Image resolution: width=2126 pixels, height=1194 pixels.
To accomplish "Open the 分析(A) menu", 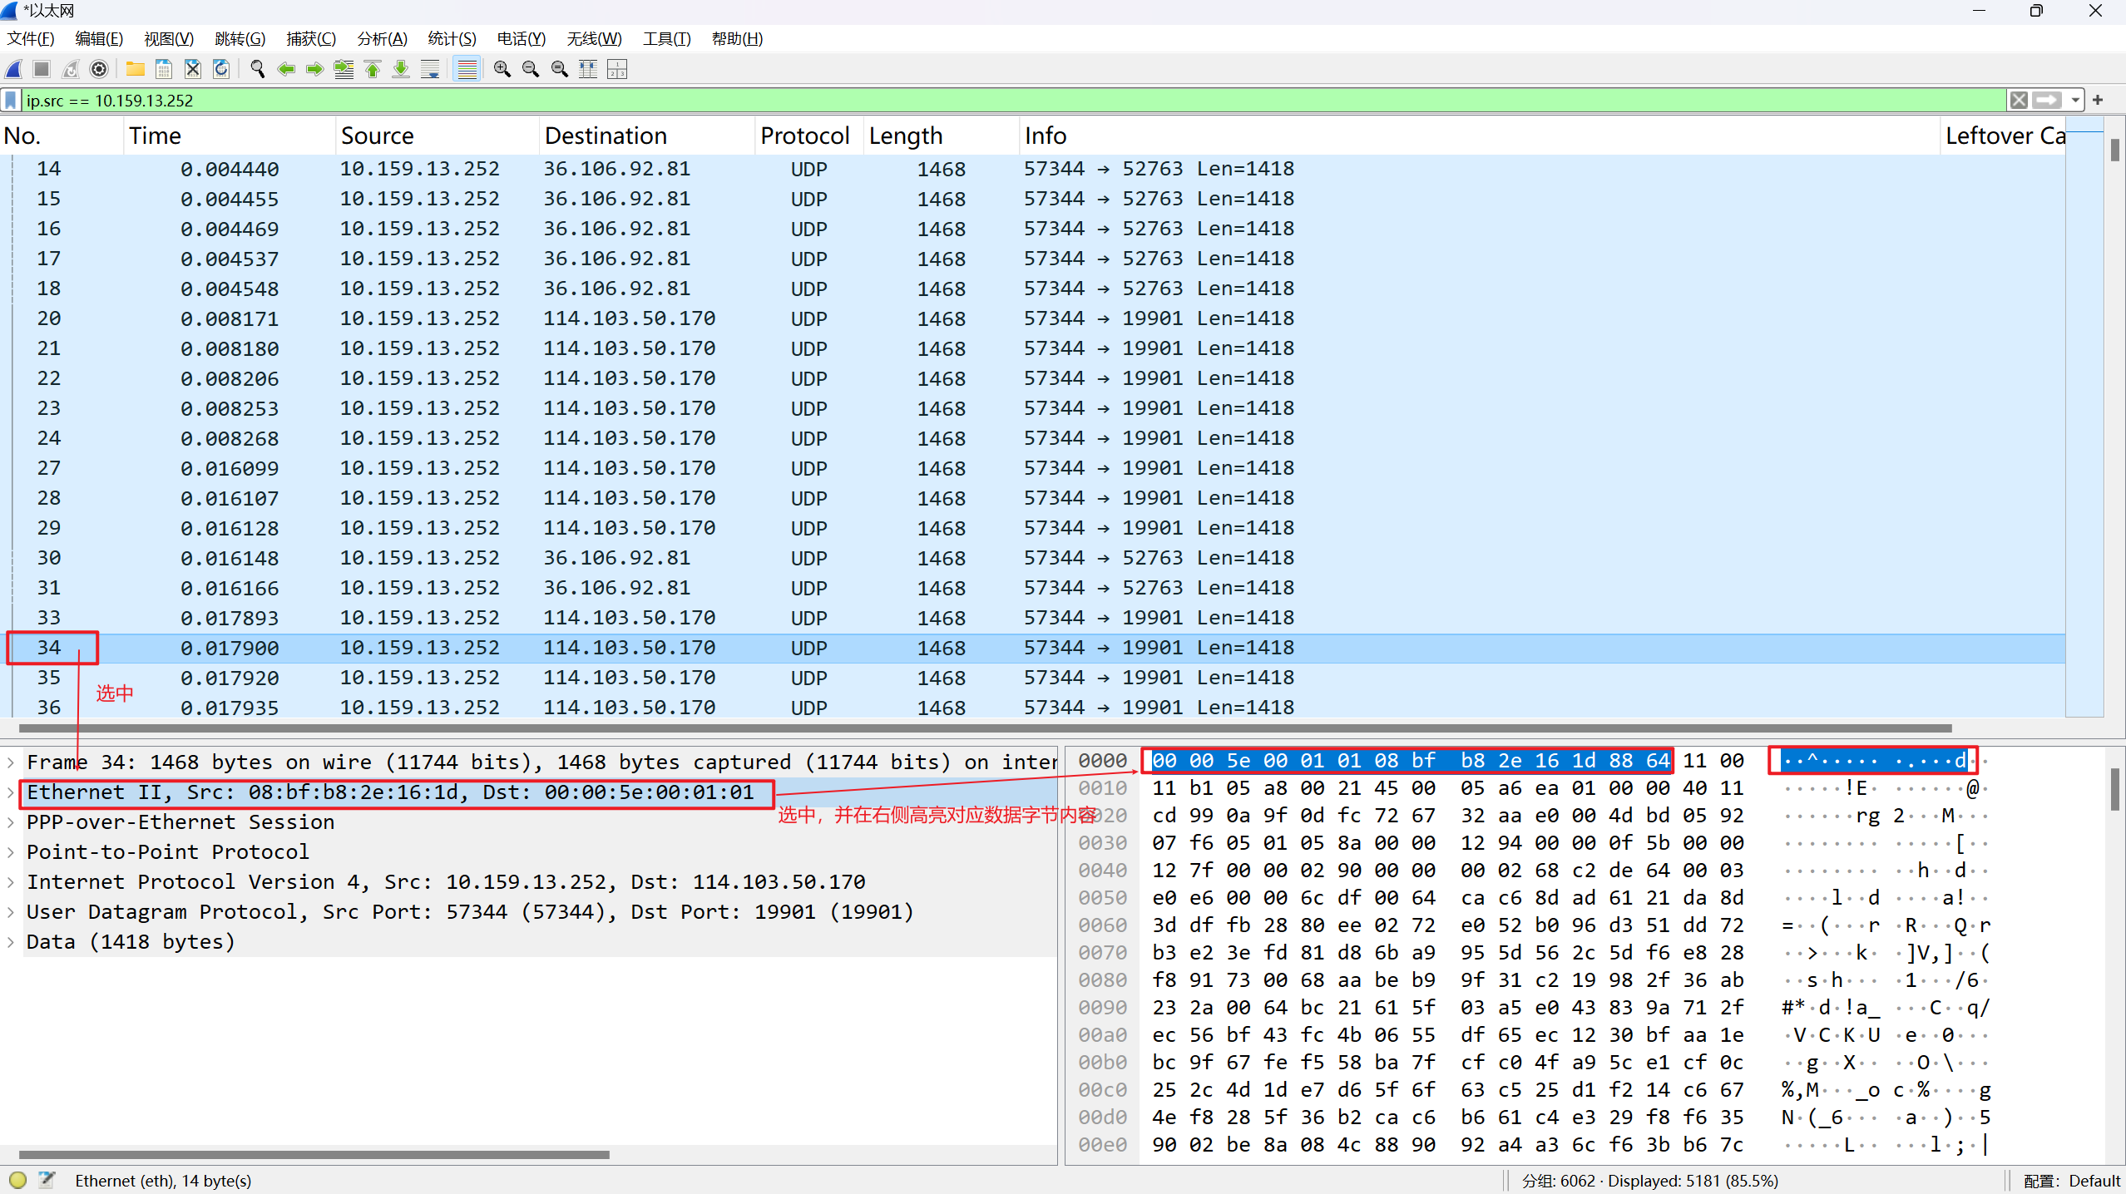I will (382, 39).
